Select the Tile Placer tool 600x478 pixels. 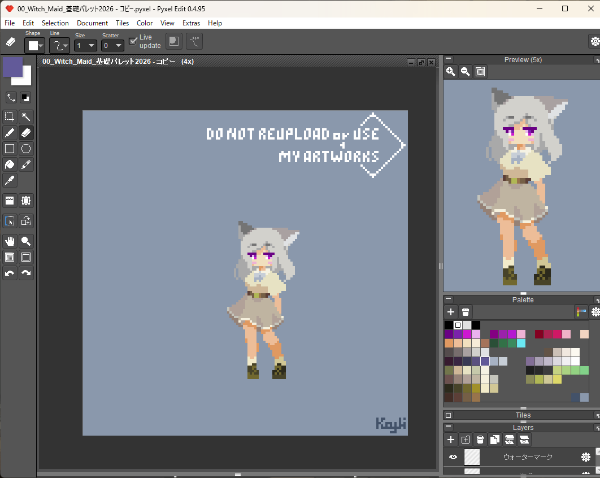10,201
